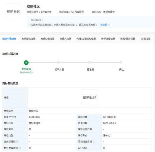Click the 终止 progress step circle

pyautogui.click(x=121, y=62)
